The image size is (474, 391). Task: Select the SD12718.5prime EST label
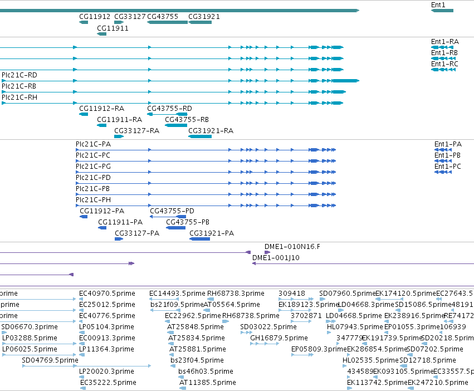coord(428,360)
